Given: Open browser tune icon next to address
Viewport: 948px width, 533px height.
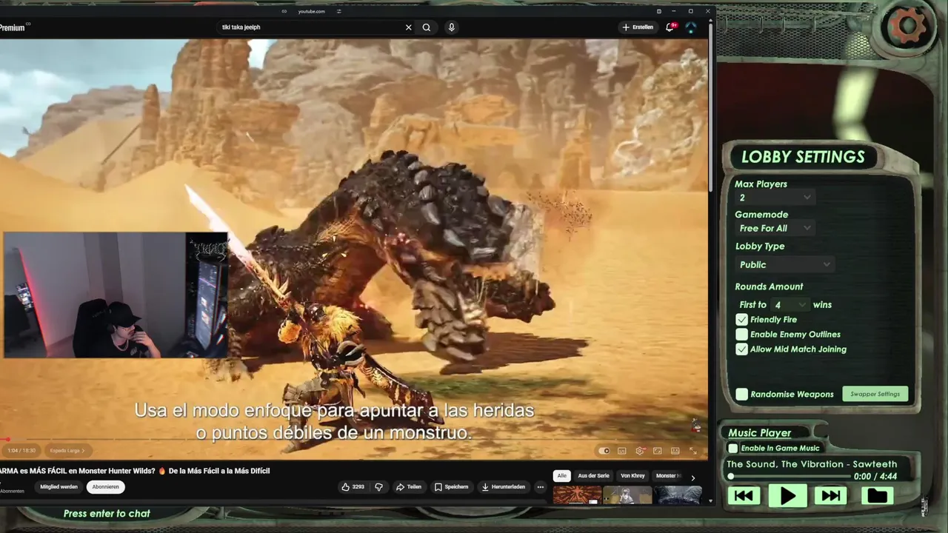Looking at the screenshot, I should [x=339, y=11].
